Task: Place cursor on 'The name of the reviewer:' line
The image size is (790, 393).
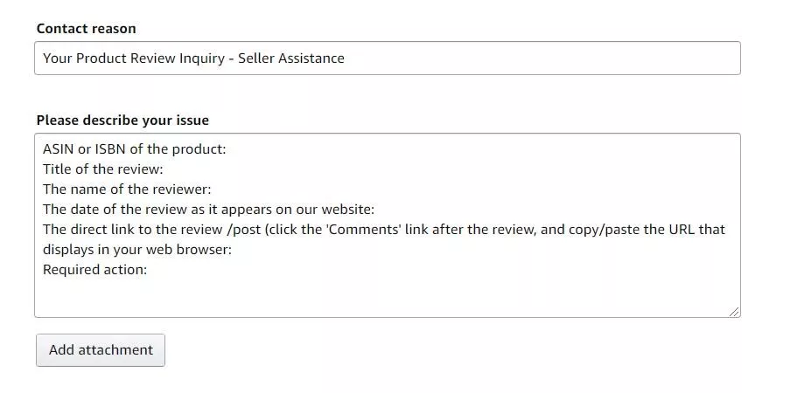Action: point(127,190)
